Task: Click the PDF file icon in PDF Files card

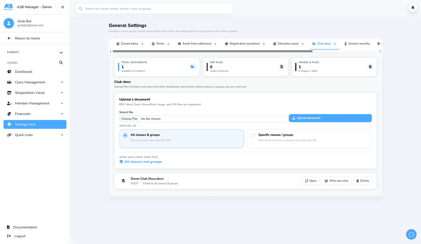Action: coord(282,67)
